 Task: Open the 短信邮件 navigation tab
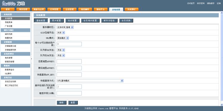[85, 9]
